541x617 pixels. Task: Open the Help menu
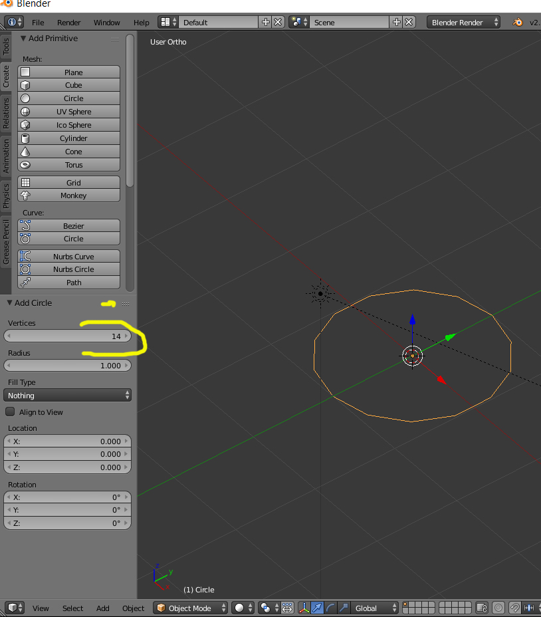[x=142, y=23]
